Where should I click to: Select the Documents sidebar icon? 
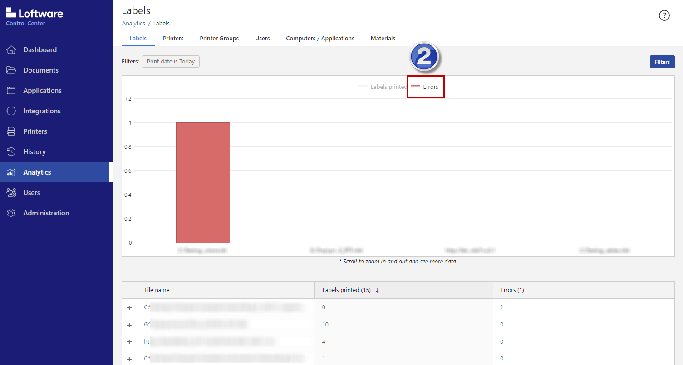point(41,70)
